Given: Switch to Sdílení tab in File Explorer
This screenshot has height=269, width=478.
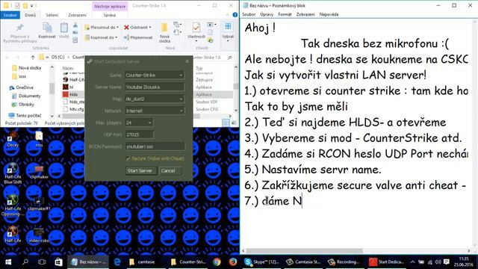Looking at the screenshot, I should click(x=52, y=15).
